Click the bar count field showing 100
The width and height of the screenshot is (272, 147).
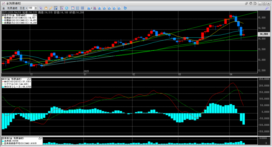point(31,8)
